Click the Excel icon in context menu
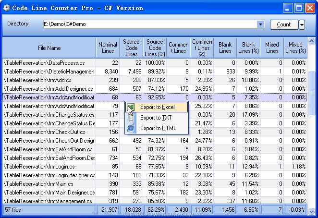318x218 pixels. point(131,107)
